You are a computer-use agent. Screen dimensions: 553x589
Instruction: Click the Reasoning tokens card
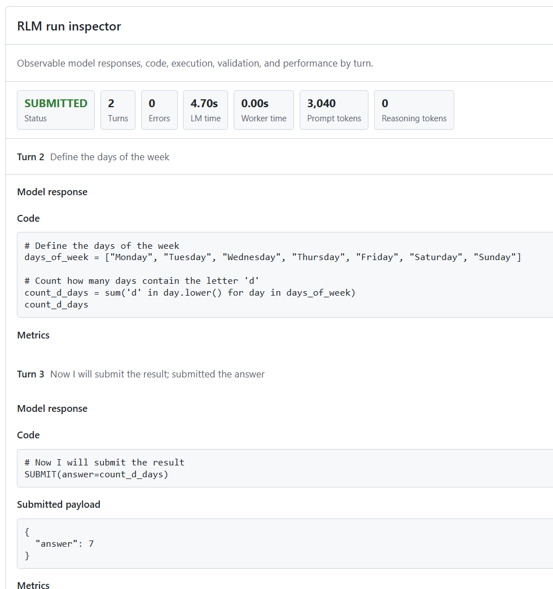[x=414, y=110]
